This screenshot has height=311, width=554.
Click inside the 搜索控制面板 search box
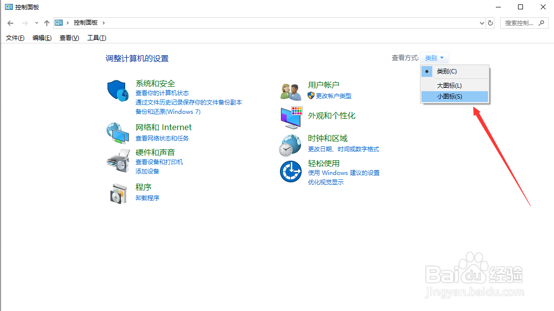520,23
